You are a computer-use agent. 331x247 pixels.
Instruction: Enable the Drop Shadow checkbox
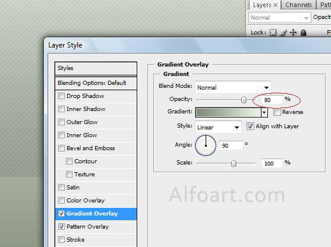tap(61, 96)
